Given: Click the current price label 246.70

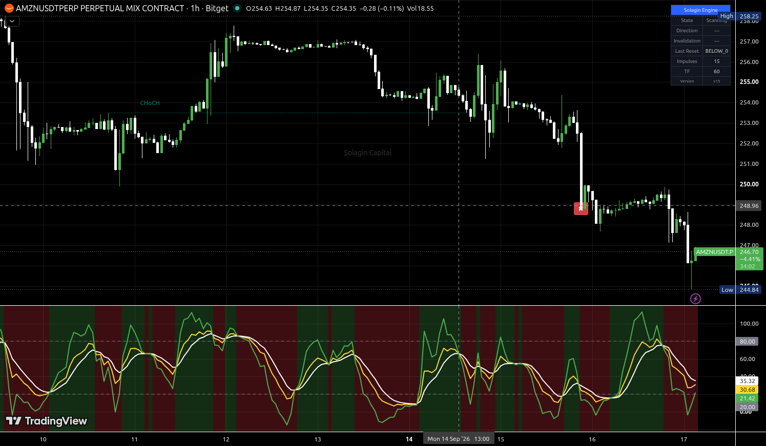Looking at the screenshot, I should click(749, 252).
